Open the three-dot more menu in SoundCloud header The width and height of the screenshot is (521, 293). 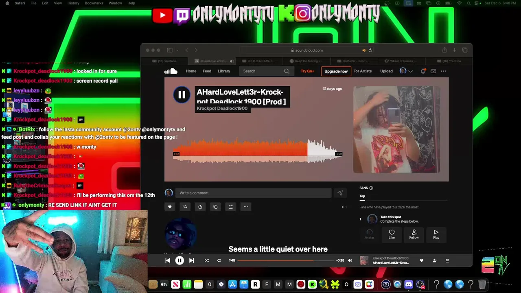[x=443, y=71]
